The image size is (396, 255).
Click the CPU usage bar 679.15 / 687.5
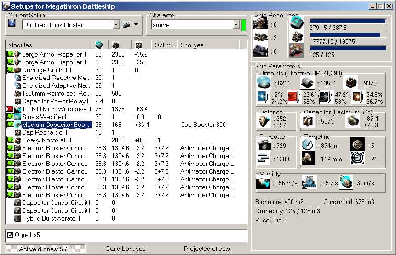pyautogui.click(x=348, y=21)
